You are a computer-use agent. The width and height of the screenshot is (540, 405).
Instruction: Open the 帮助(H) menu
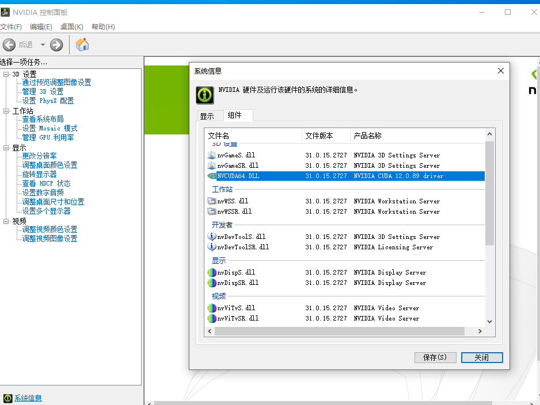(103, 27)
